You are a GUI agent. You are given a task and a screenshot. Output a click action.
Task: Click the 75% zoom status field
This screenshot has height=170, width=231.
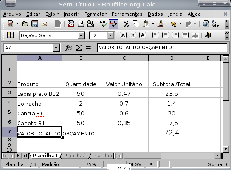[x=91, y=164]
